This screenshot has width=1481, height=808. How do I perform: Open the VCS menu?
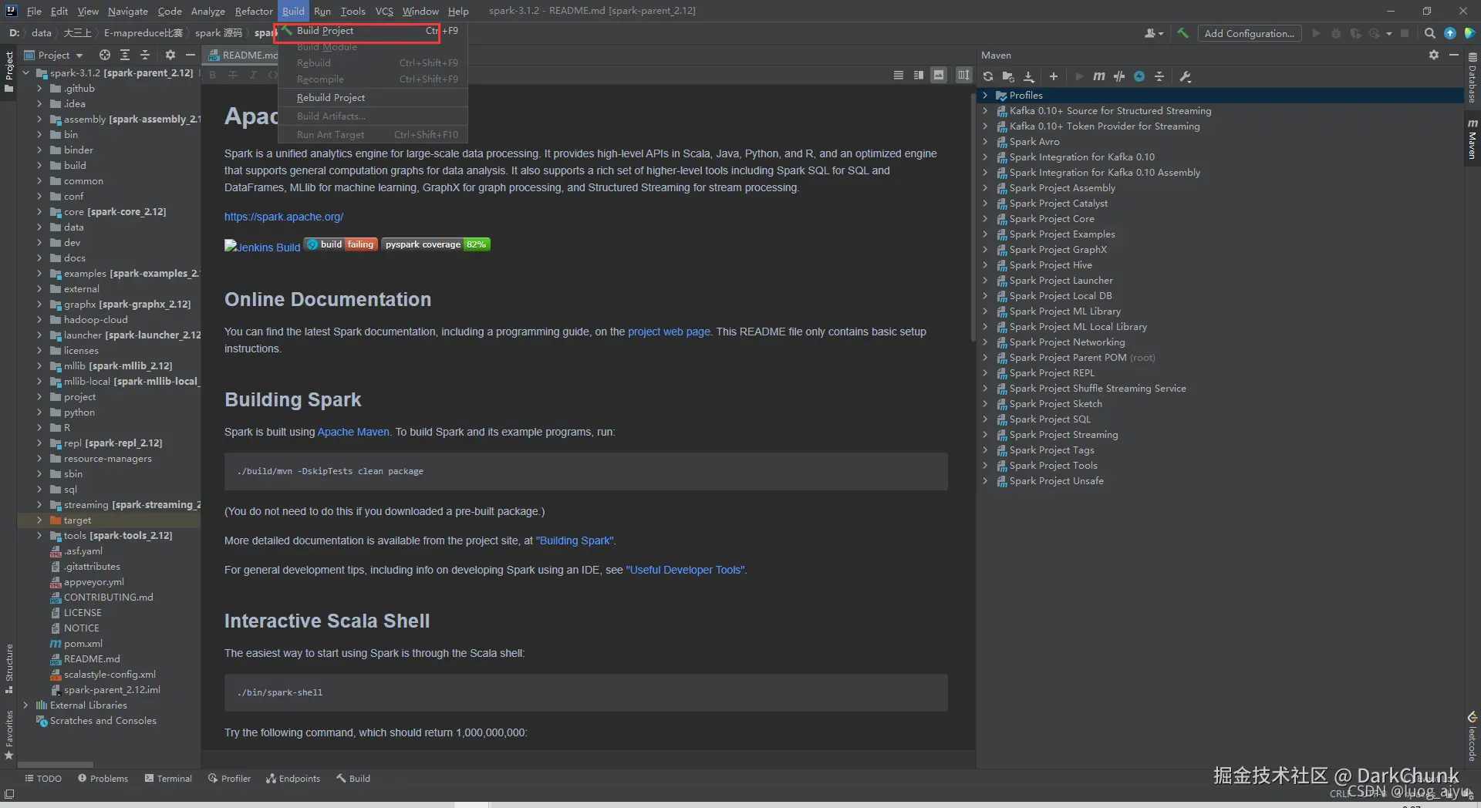[x=384, y=11]
